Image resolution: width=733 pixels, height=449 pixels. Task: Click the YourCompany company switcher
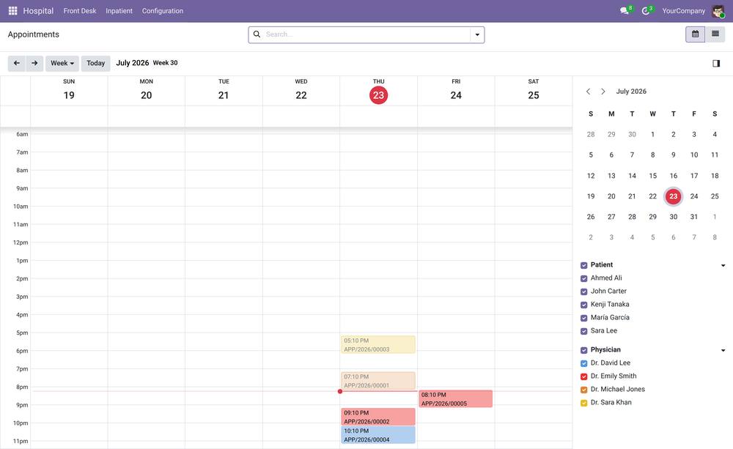point(683,11)
